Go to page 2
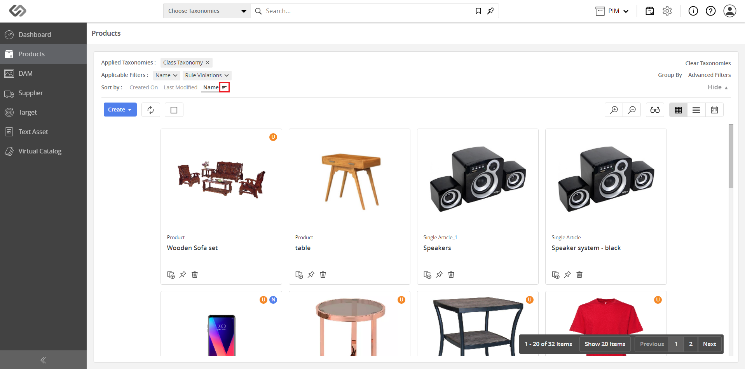745x369 pixels. click(691, 344)
